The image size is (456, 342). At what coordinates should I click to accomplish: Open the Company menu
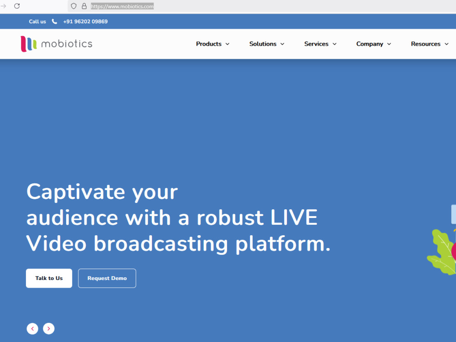pyautogui.click(x=370, y=44)
